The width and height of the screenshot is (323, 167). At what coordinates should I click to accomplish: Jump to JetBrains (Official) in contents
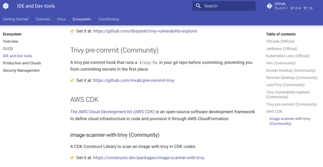click(282, 49)
